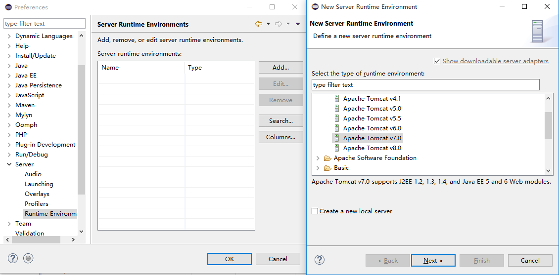Select the JavaScript preferences item
559x275 pixels.
[30, 95]
